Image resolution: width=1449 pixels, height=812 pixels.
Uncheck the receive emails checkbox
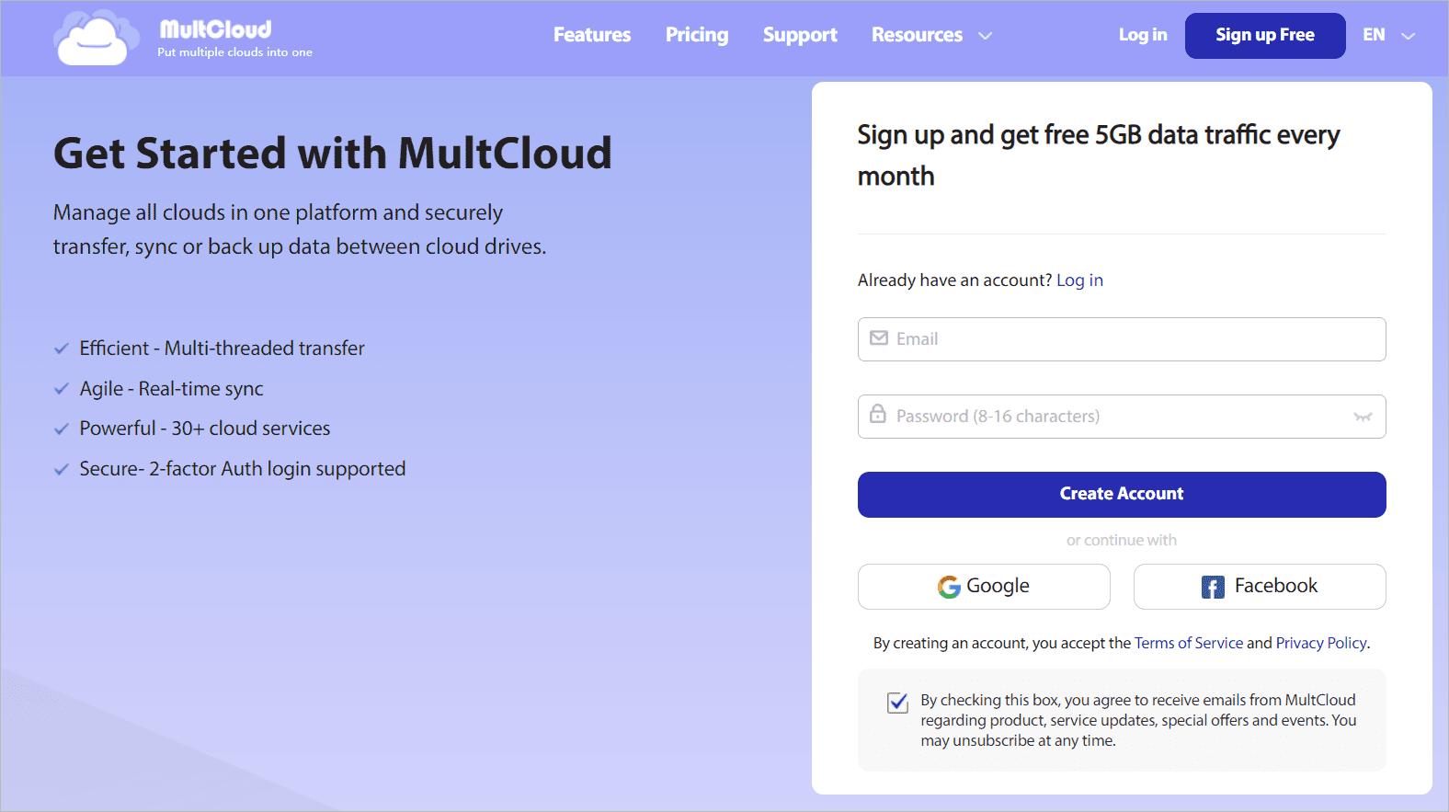898,703
